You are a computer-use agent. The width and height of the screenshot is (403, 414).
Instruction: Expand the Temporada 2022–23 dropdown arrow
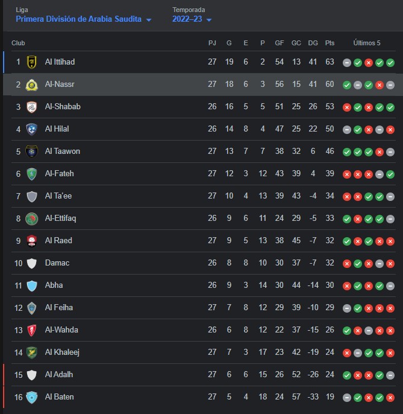209,20
